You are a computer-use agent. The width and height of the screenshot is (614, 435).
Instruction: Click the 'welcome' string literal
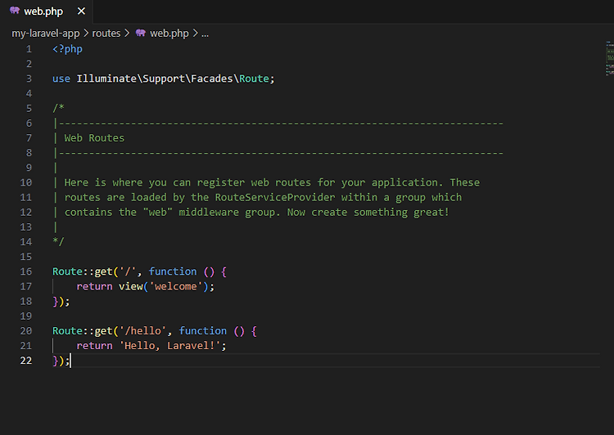[x=175, y=286]
